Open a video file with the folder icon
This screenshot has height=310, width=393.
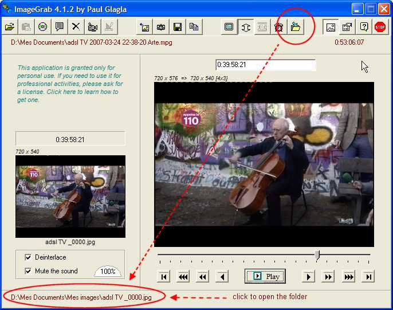click(10, 26)
